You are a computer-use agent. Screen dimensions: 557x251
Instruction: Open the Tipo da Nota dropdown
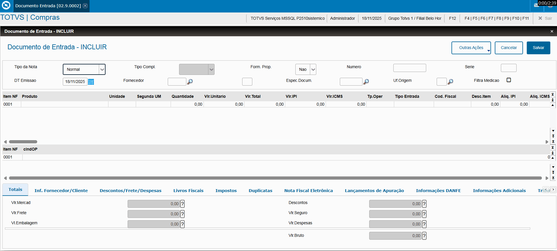pyautogui.click(x=102, y=69)
